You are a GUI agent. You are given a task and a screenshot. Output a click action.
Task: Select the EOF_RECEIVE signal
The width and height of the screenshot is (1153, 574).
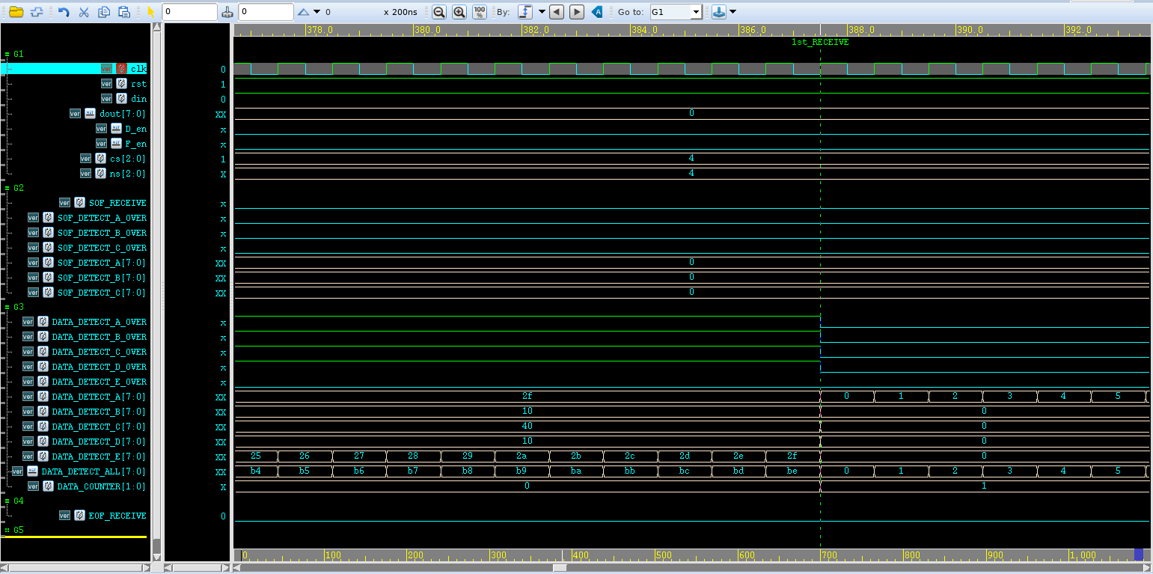117,516
